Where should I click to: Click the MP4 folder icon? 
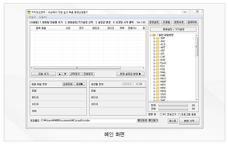click(158, 88)
